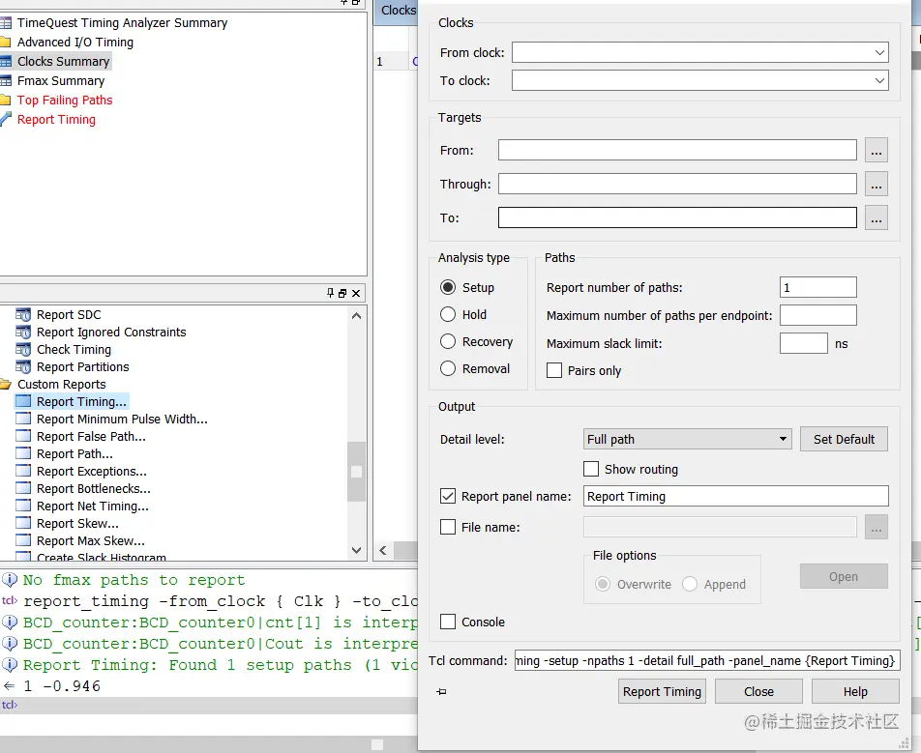Enable the Show routing checkbox
The height and width of the screenshot is (753, 921).
(x=591, y=469)
